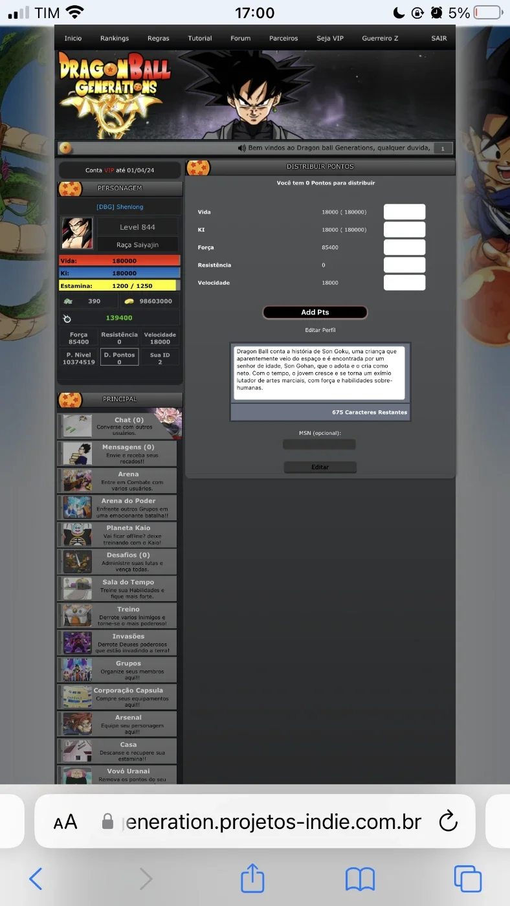Tap Safari tabs overview icon
The width and height of the screenshot is (510, 906).
click(x=468, y=879)
